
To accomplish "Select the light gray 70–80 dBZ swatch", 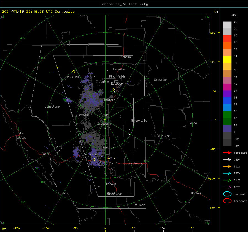I will (227, 25).
